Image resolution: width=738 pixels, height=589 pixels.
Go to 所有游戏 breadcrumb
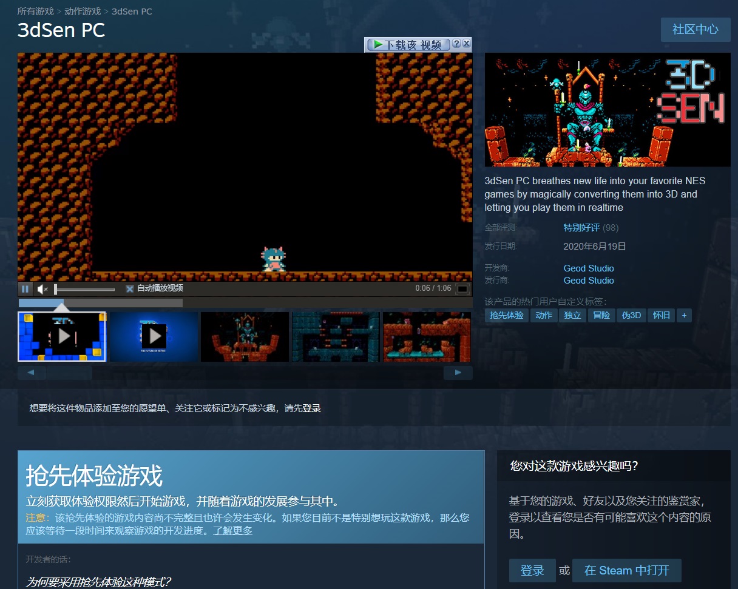click(35, 12)
